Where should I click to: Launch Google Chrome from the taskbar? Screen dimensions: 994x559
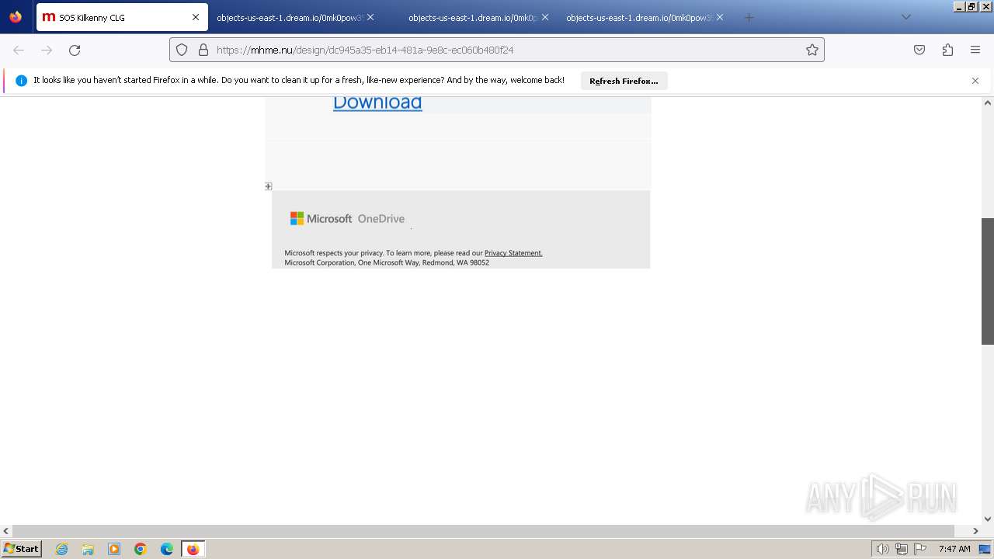141,549
